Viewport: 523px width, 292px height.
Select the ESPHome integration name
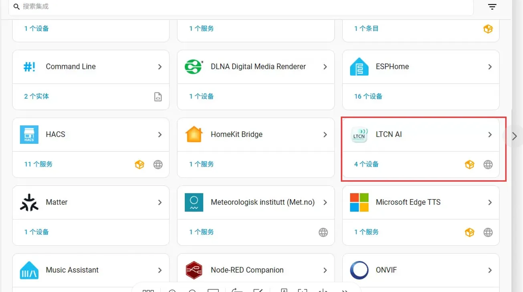(x=392, y=66)
